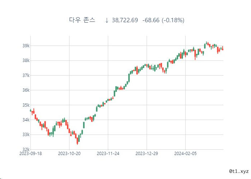Click the last red candlestick at chart end

pyautogui.click(x=223, y=48)
